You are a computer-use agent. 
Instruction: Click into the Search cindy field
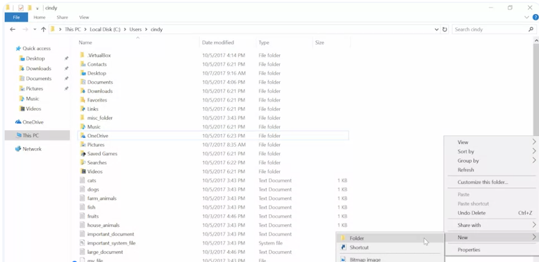tap(490, 29)
